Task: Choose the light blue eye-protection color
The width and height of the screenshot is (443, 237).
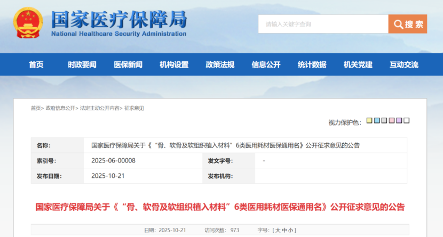Action: click(x=377, y=121)
